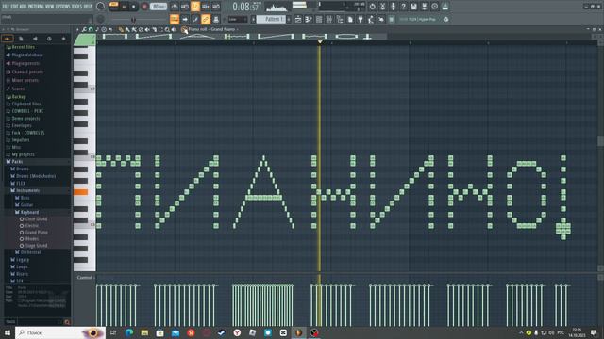Toggle the piano roll snap magnet
This screenshot has width=604, height=339.
pyautogui.click(x=91, y=29)
